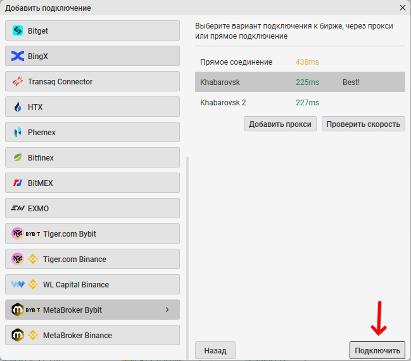This screenshot has height=361, width=411.
Task: Click the exchange list vertical scrollbar
Action: tap(187, 258)
